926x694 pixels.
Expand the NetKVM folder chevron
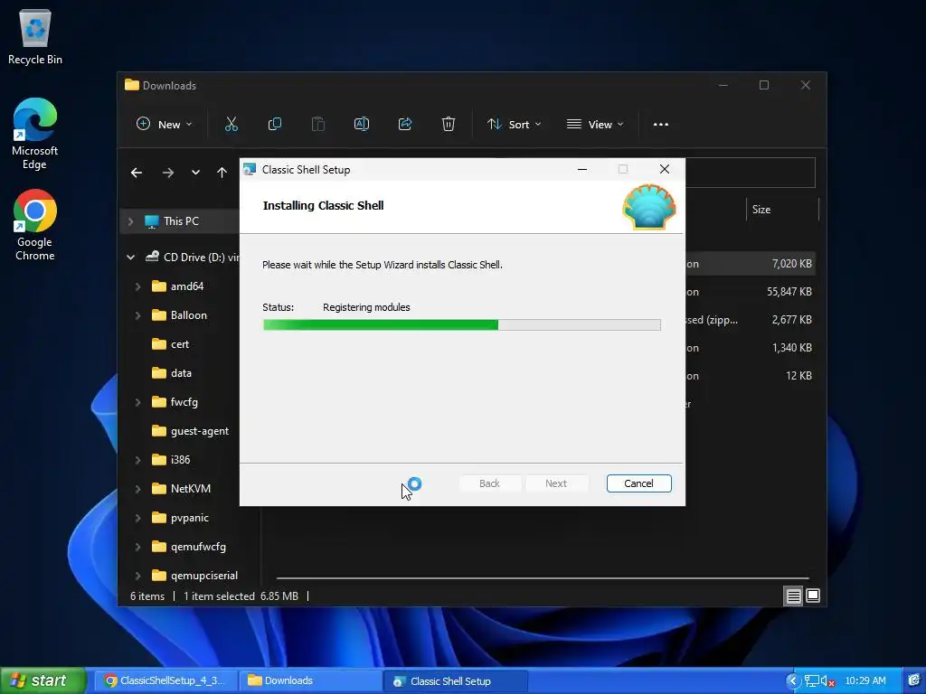137,489
